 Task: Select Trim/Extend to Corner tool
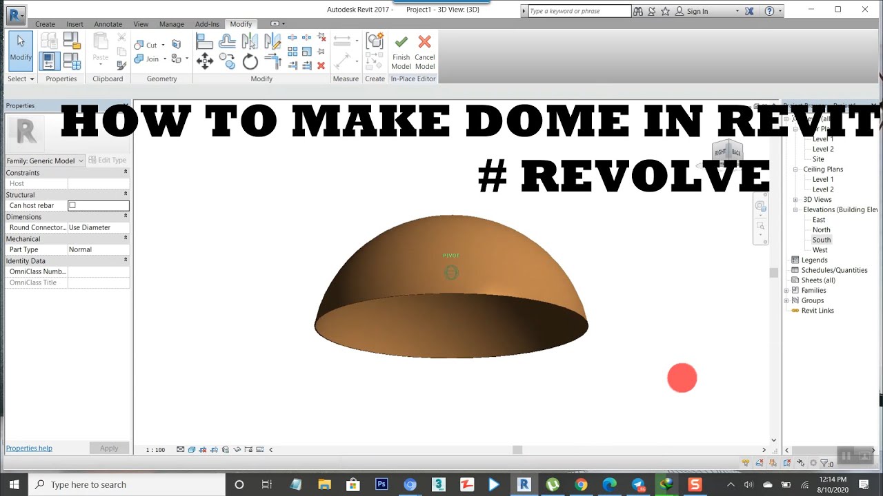272,62
